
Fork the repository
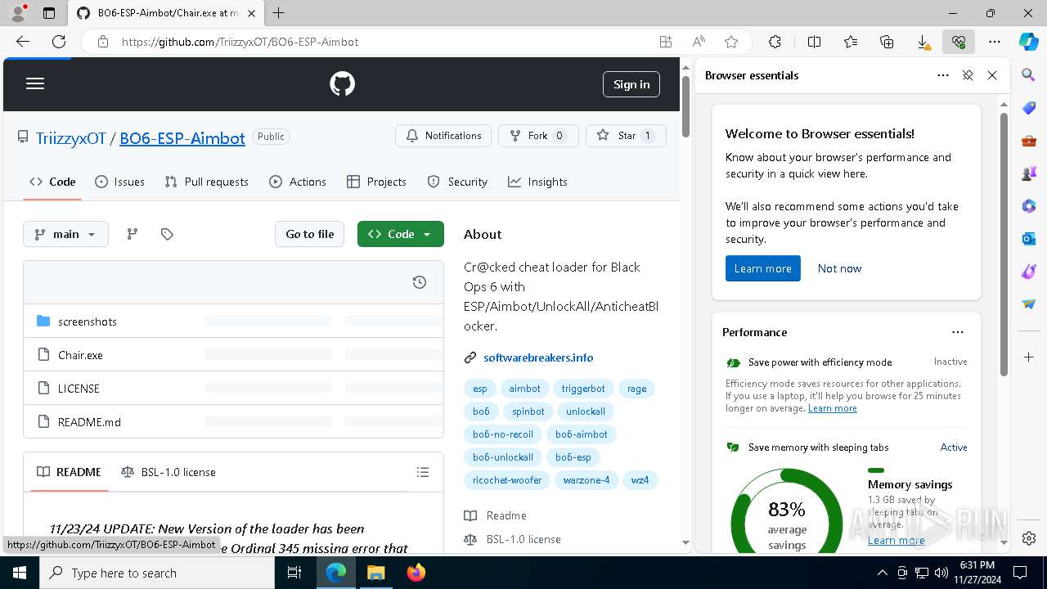coord(538,136)
